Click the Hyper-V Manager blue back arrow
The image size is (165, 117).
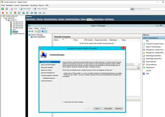[x=30, y=31]
